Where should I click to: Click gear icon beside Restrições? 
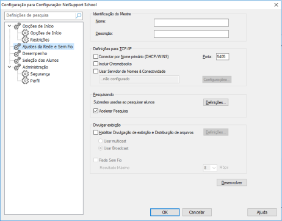coord(25,40)
